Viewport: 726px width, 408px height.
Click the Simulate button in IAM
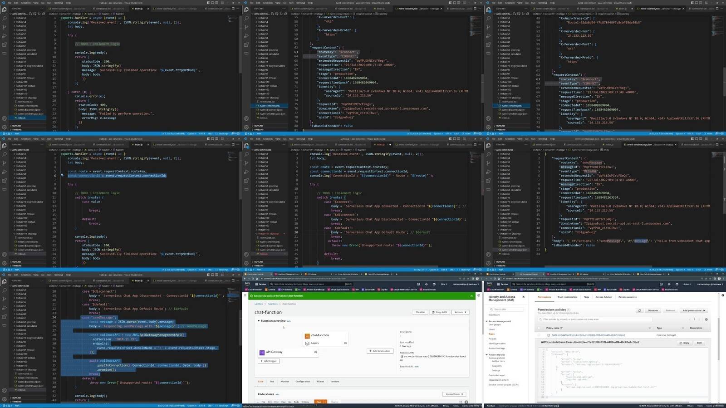tap(653, 310)
